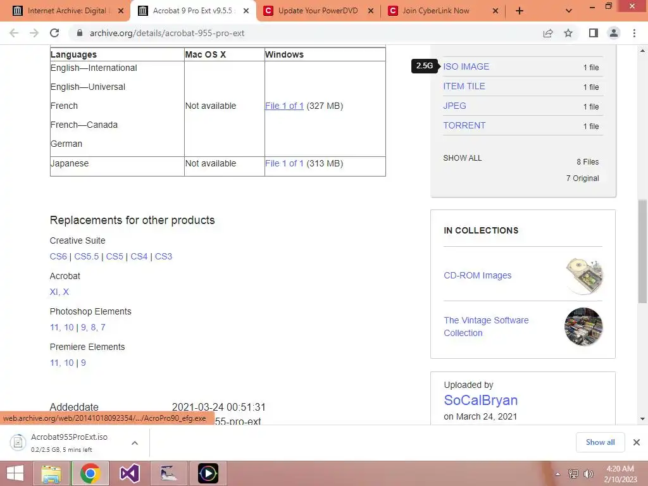The width and height of the screenshot is (648, 486).
Task: Switch to Update Your PowerDVD tab
Action: pos(318,11)
